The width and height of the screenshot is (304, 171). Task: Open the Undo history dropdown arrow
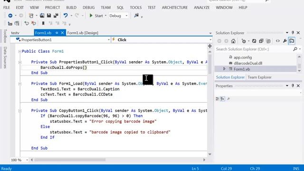(x=71, y=16)
